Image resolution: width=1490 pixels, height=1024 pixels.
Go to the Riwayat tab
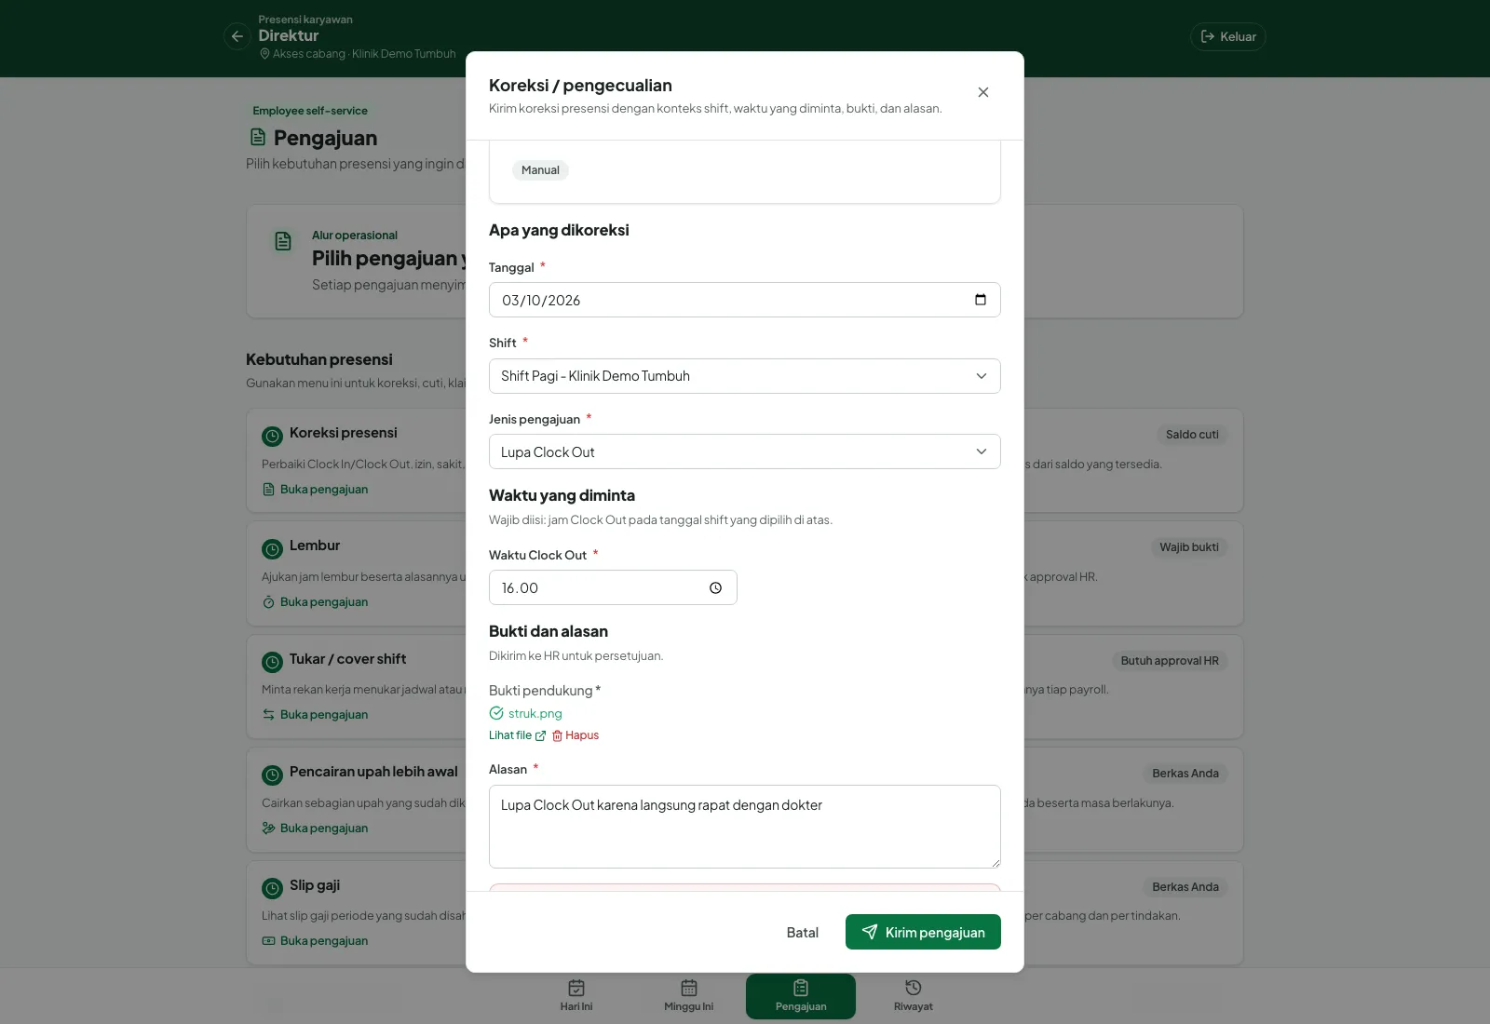914,995
